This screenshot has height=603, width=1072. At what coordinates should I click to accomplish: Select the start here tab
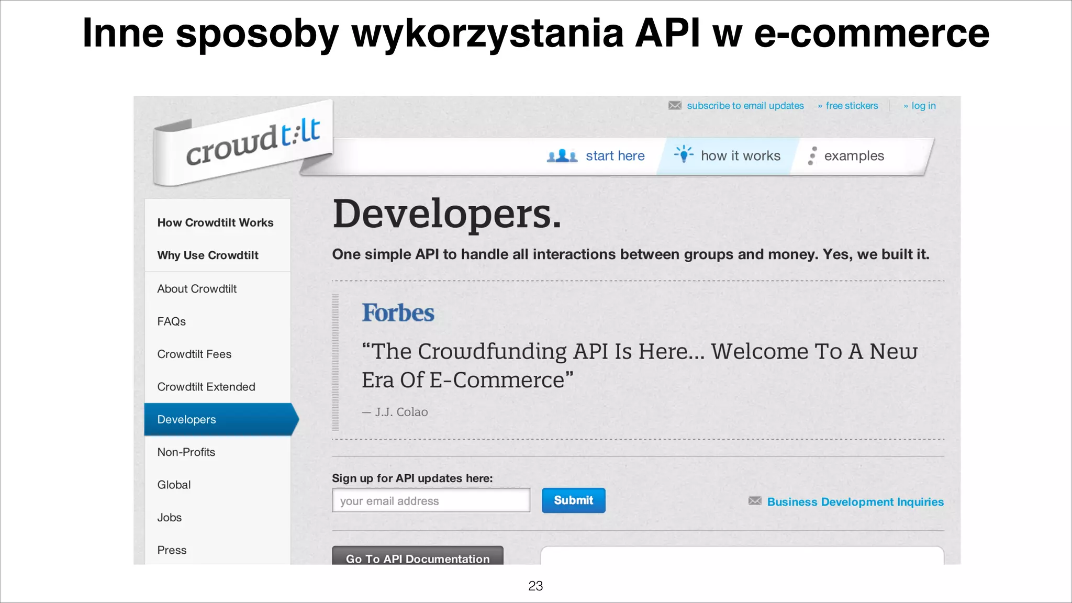(x=596, y=156)
